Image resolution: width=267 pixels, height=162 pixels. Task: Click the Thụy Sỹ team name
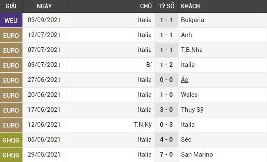click(x=192, y=110)
